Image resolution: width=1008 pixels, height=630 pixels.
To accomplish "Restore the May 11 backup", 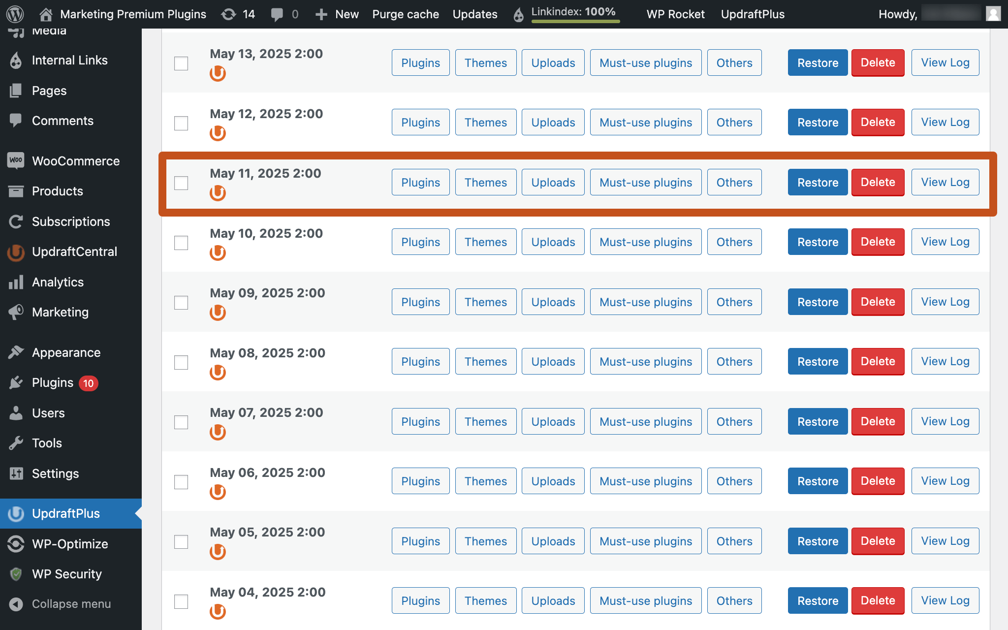I will click(817, 182).
